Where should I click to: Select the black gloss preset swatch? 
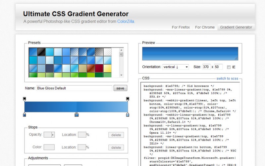(41, 52)
